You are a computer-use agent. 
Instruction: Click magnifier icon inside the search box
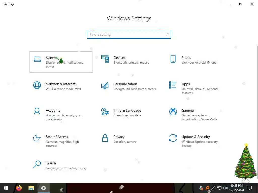pyautogui.click(x=168, y=35)
